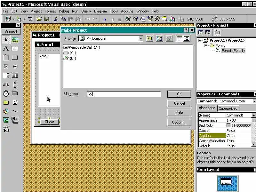Click the BackColor color swatch
This screenshot has height=192, width=256.
pos(228,125)
